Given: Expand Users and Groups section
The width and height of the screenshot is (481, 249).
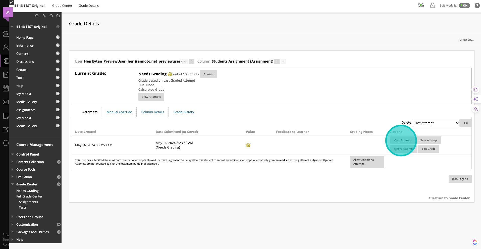Looking at the screenshot, I should 12,217.
